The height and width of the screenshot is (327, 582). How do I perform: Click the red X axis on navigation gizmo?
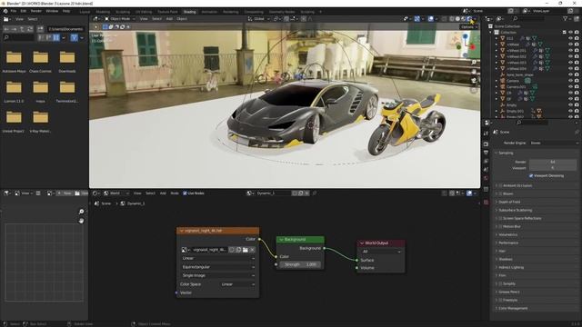pos(473,47)
